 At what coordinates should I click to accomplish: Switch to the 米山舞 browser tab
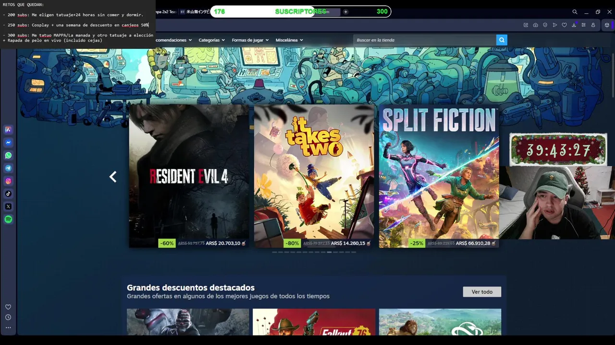195,11
